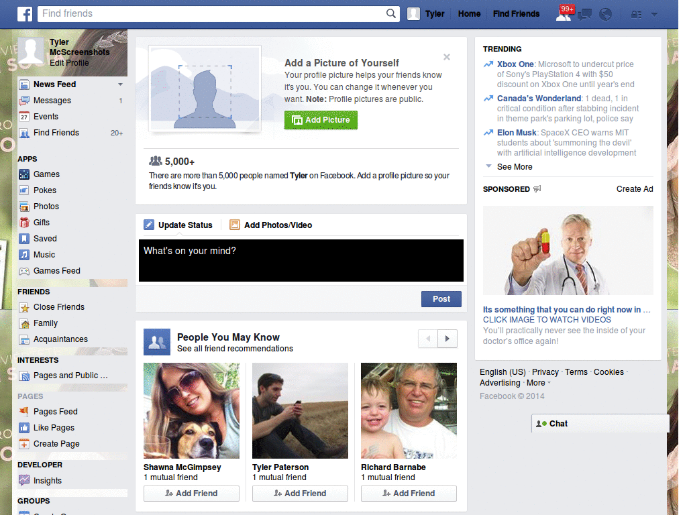Show next friend suggestions arrow
The width and height of the screenshot is (687, 515).
coord(447,339)
